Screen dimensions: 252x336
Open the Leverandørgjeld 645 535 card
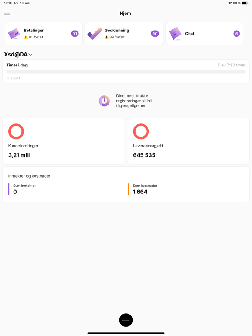[189, 141]
